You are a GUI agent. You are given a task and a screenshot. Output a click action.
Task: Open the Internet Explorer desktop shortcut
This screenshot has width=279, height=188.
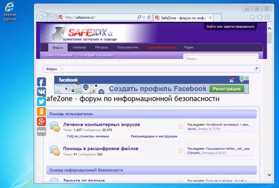point(10,12)
